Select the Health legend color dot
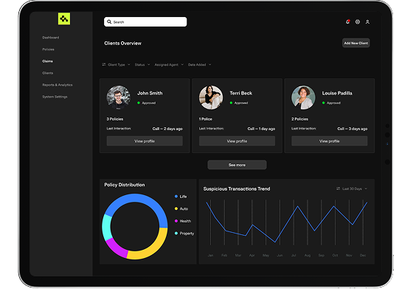Viewport: 413px width, 289px height. click(x=176, y=221)
